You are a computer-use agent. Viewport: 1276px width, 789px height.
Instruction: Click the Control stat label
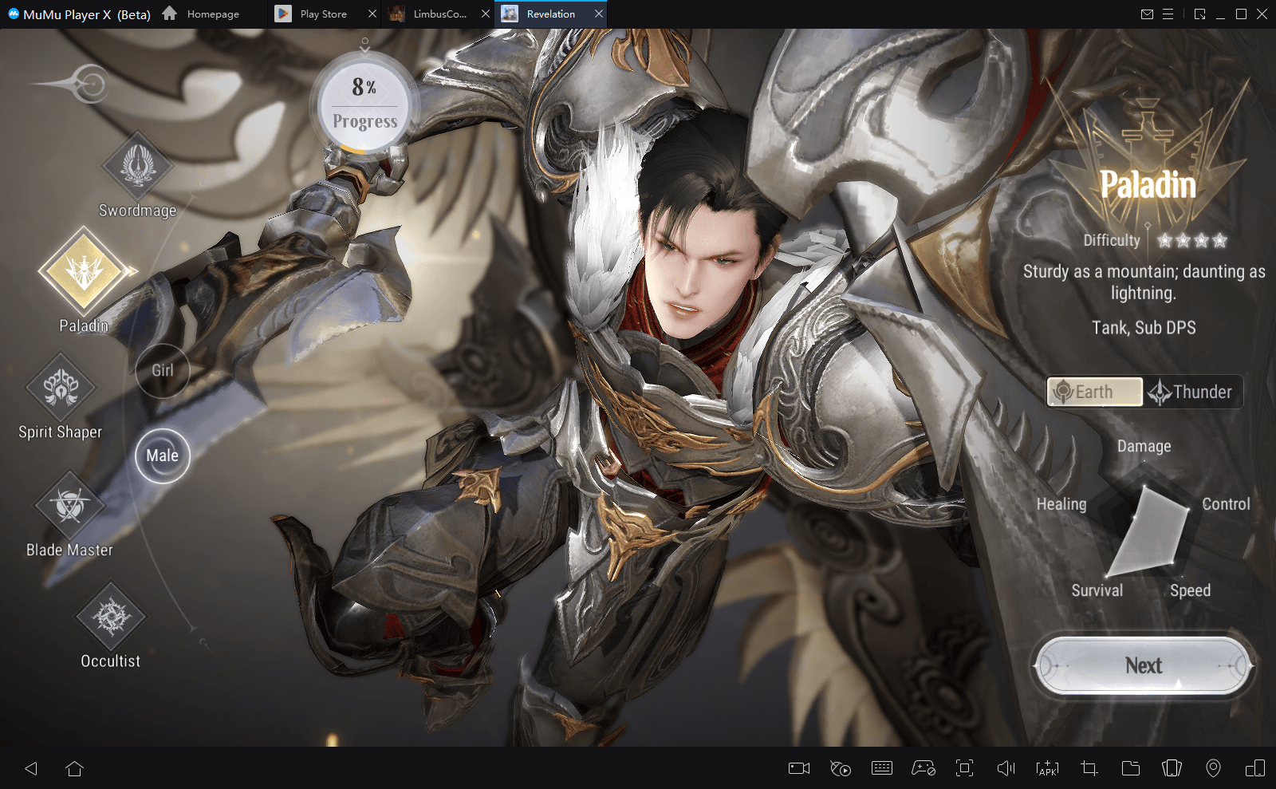coord(1226,504)
